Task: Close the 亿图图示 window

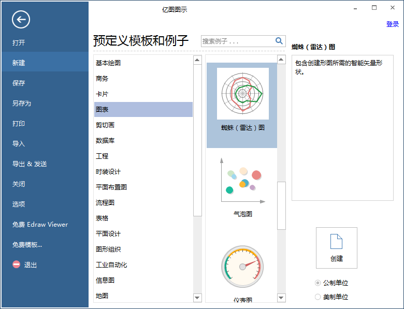Action: 393,8
